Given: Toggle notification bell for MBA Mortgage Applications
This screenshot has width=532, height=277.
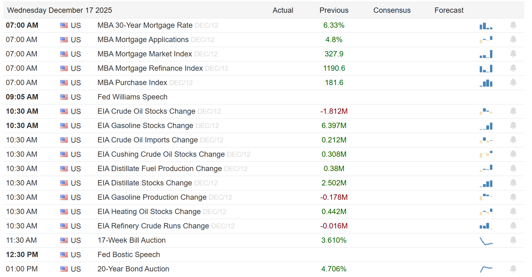Looking at the screenshot, I should [513, 40].
